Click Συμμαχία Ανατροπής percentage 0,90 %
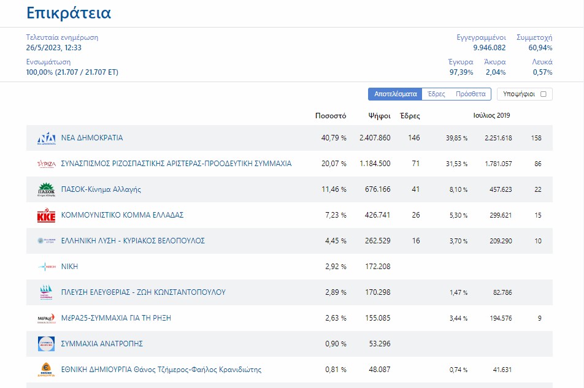The image size is (584, 388). point(336,343)
